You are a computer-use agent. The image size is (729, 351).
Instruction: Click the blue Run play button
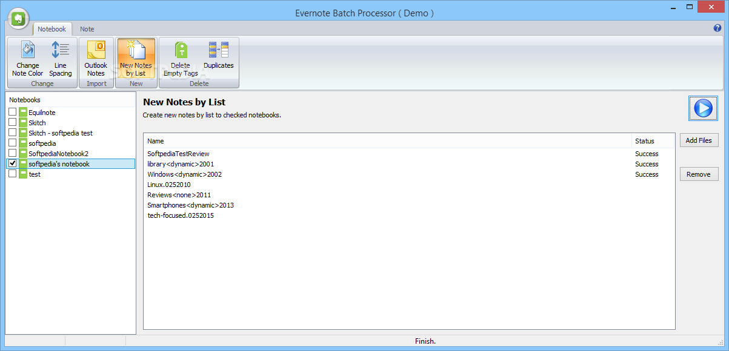[703, 108]
